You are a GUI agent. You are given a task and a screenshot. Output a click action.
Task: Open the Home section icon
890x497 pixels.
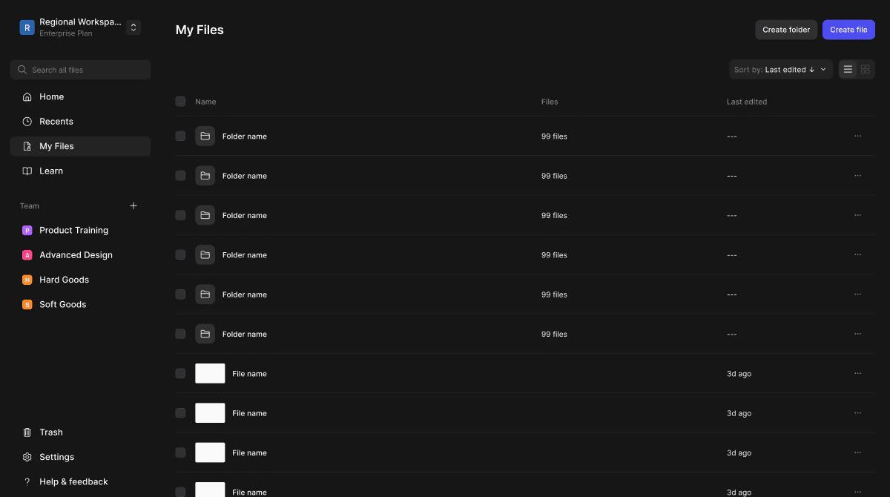coord(27,96)
